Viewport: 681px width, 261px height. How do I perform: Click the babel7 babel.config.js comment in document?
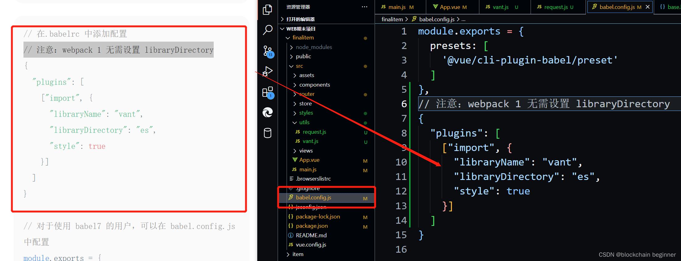[x=129, y=234]
